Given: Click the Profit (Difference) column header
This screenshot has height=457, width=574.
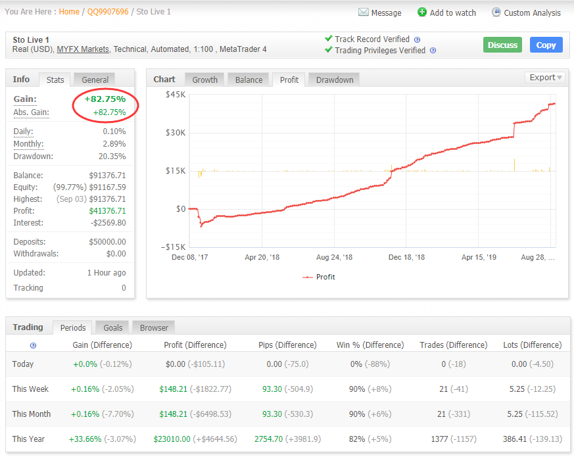Looking at the screenshot, I should (x=195, y=345).
